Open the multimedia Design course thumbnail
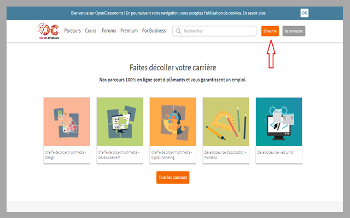This screenshot has height=218, width=350. point(67,122)
